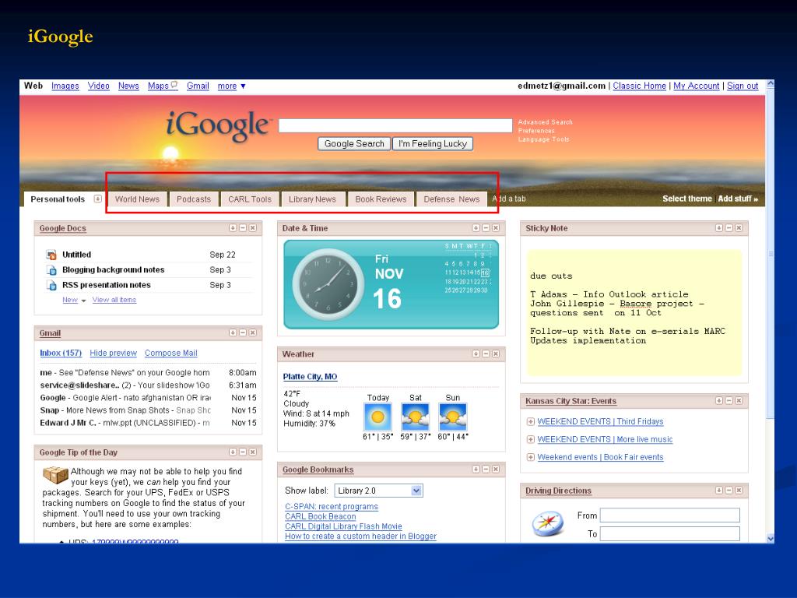This screenshot has width=797, height=598.
Task: Close the Sticky Note gadget
Action: click(x=739, y=228)
